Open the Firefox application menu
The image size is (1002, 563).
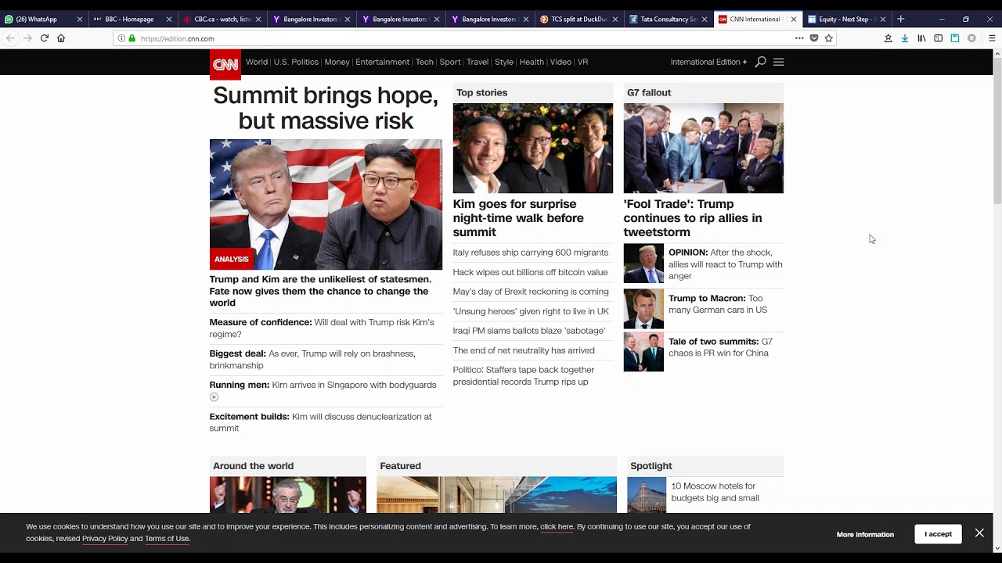[992, 38]
